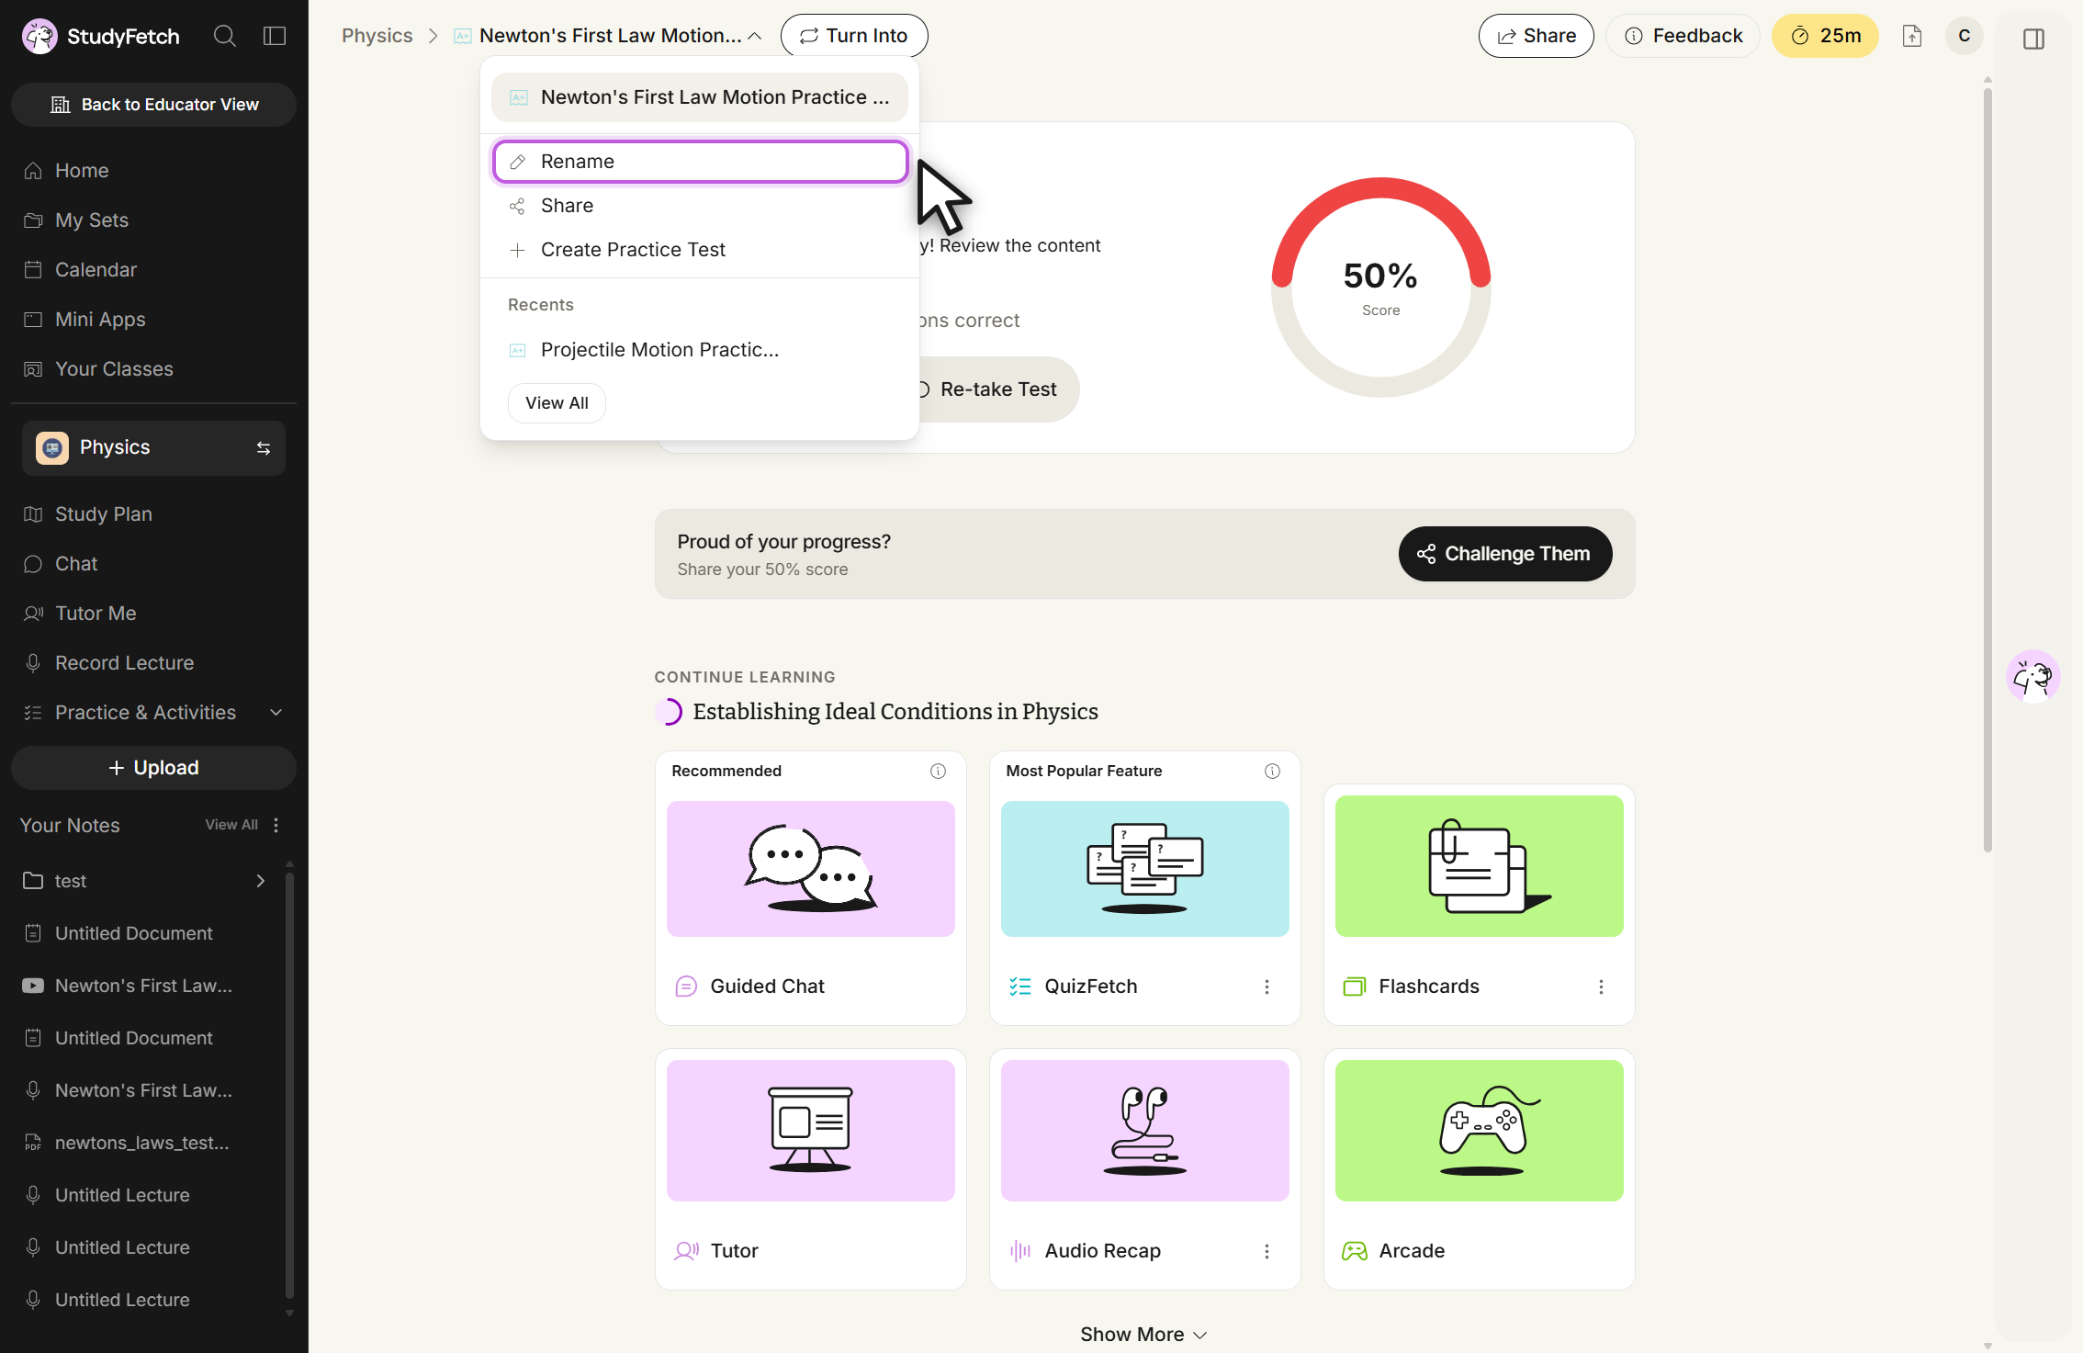This screenshot has height=1353, width=2083.
Task: Open the QuizFetch card thumbnail
Action: click(x=1145, y=869)
